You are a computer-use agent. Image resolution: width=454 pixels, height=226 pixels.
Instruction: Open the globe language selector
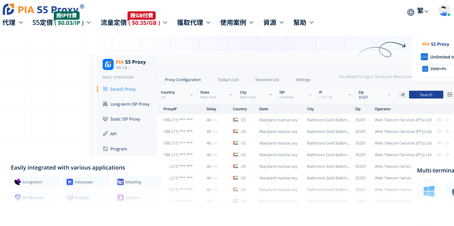click(410, 12)
